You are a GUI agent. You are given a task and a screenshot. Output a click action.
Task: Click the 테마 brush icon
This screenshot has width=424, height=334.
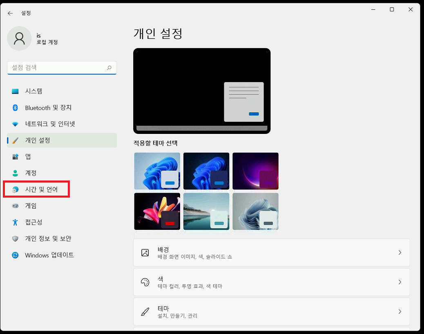point(145,312)
